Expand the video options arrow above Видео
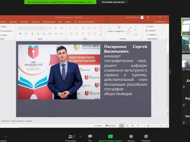This screenshot has width=190, height=142. 6,136
